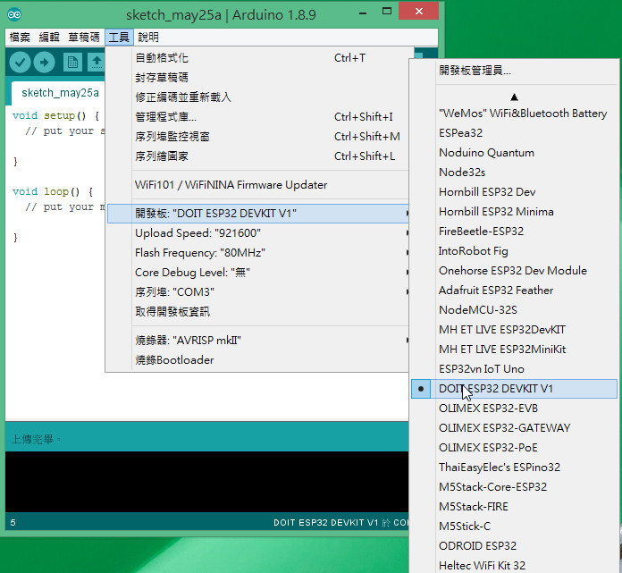This screenshot has height=573, width=622.
Task: Select the MH ET LIVE ESP32MiniKit board
Action: click(x=515, y=350)
